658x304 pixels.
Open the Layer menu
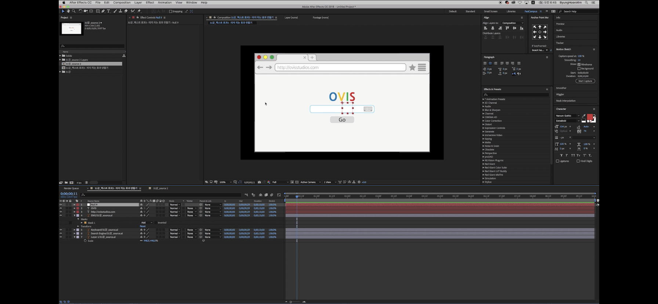click(138, 3)
